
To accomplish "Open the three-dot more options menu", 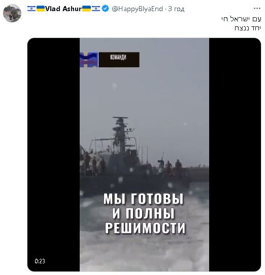I will [x=257, y=8].
